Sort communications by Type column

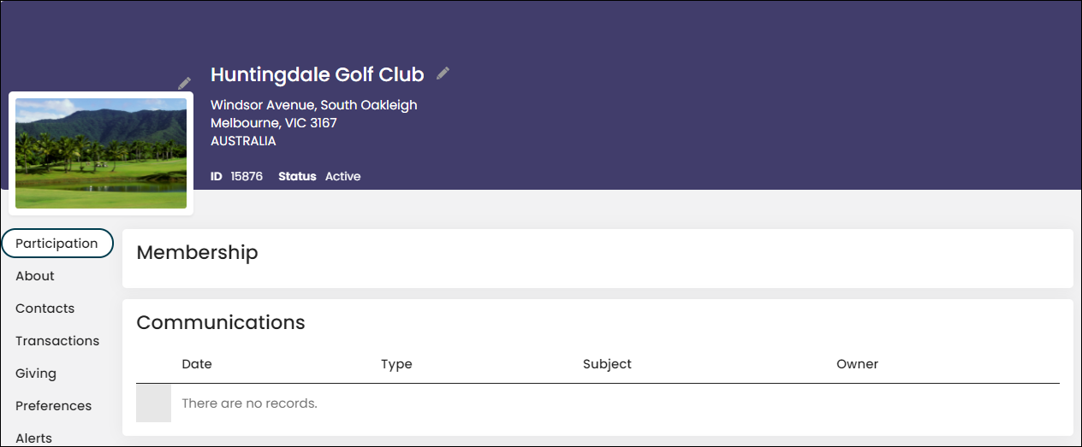pos(396,364)
